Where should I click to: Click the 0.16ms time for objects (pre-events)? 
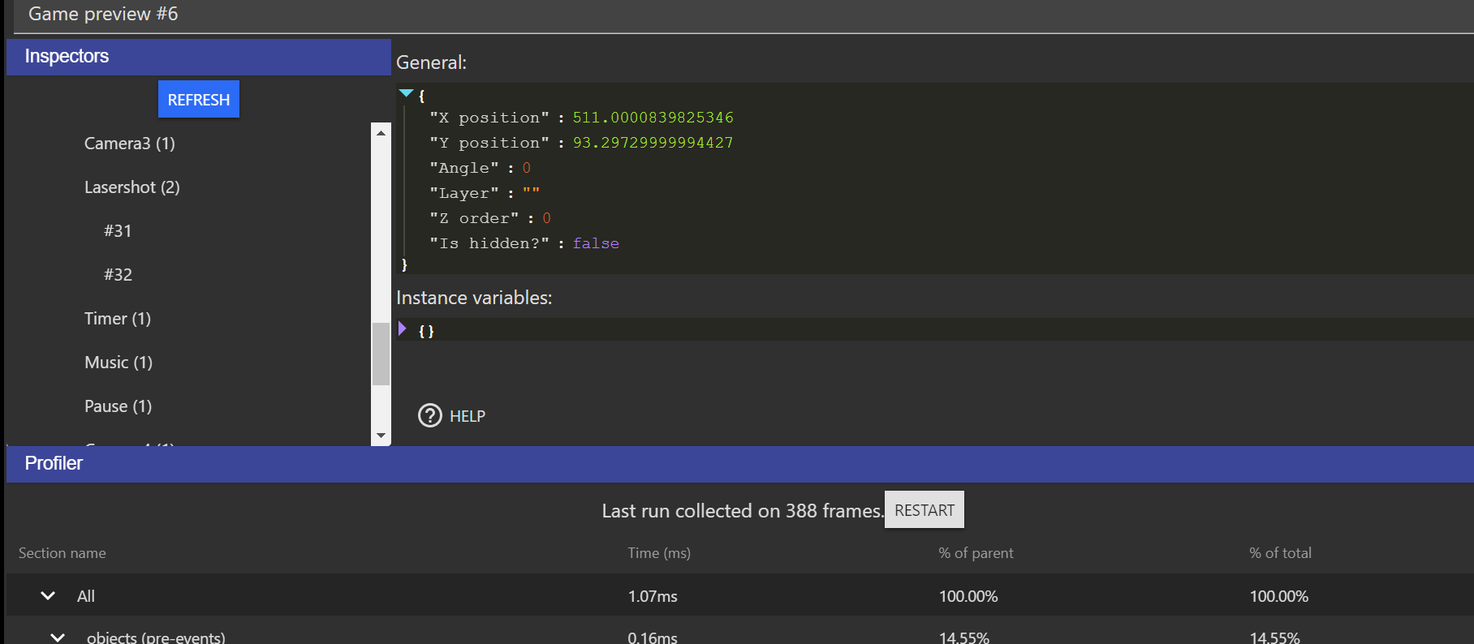[653, 638]
